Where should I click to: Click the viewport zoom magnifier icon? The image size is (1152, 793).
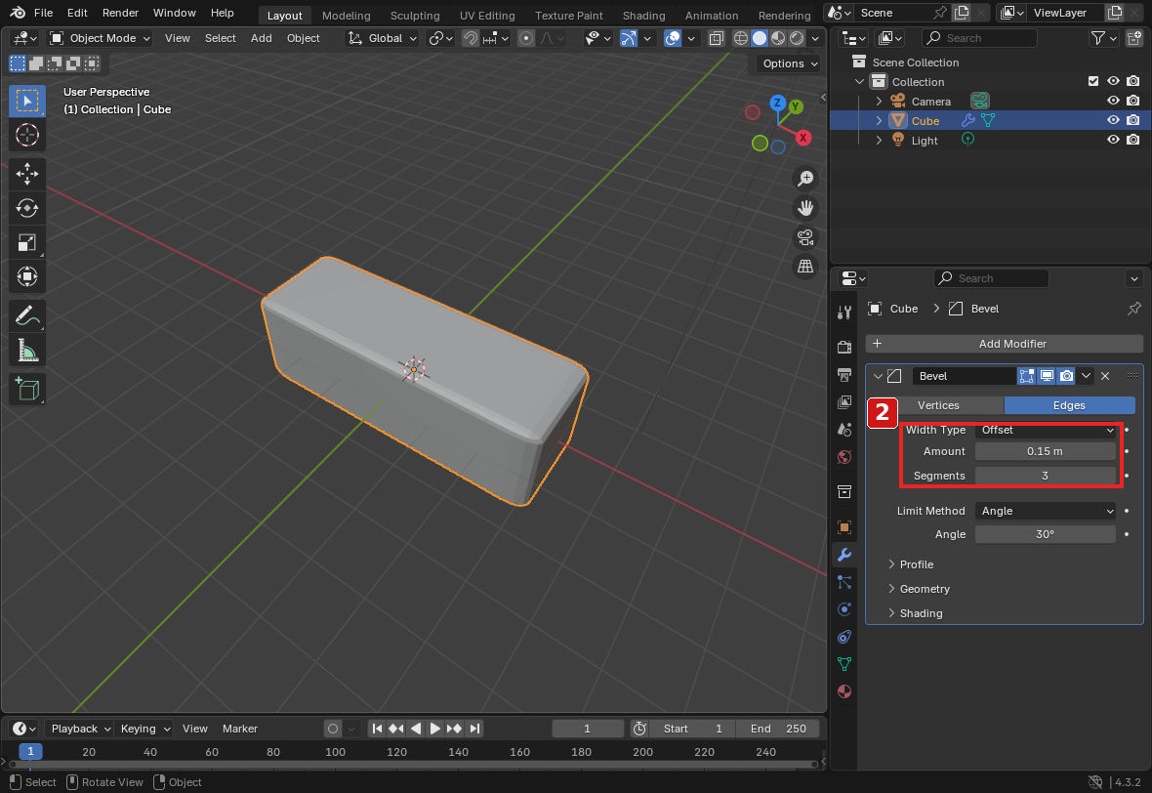click(x=805, y=179)
